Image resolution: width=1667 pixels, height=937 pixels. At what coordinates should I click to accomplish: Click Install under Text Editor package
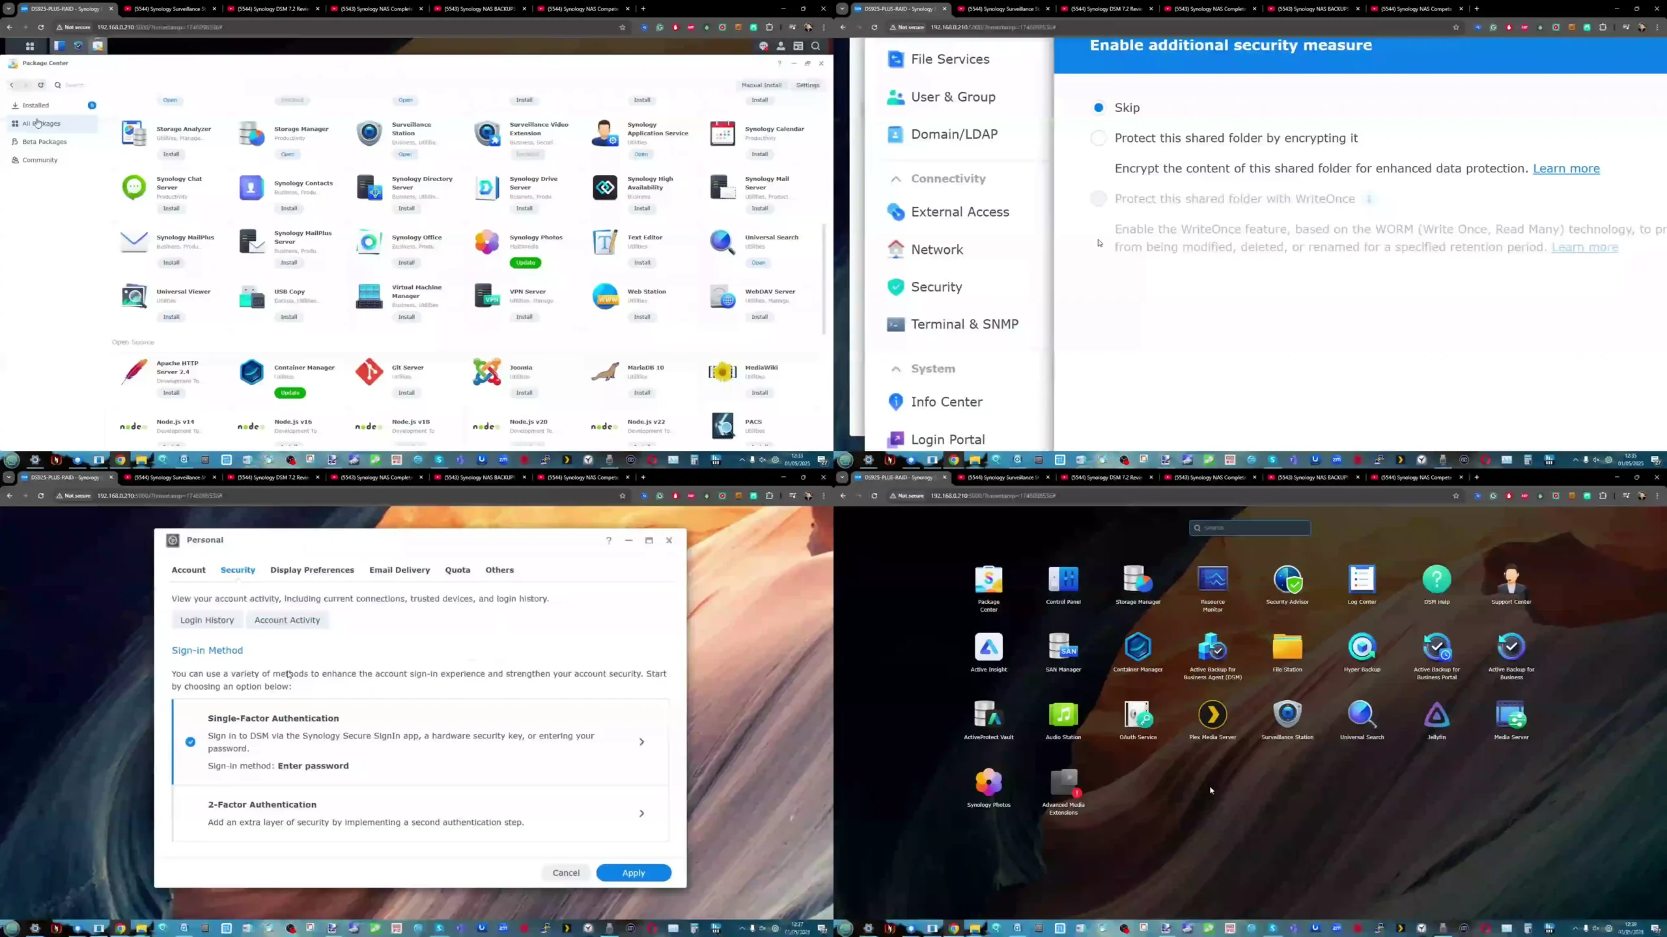point(642,263)
